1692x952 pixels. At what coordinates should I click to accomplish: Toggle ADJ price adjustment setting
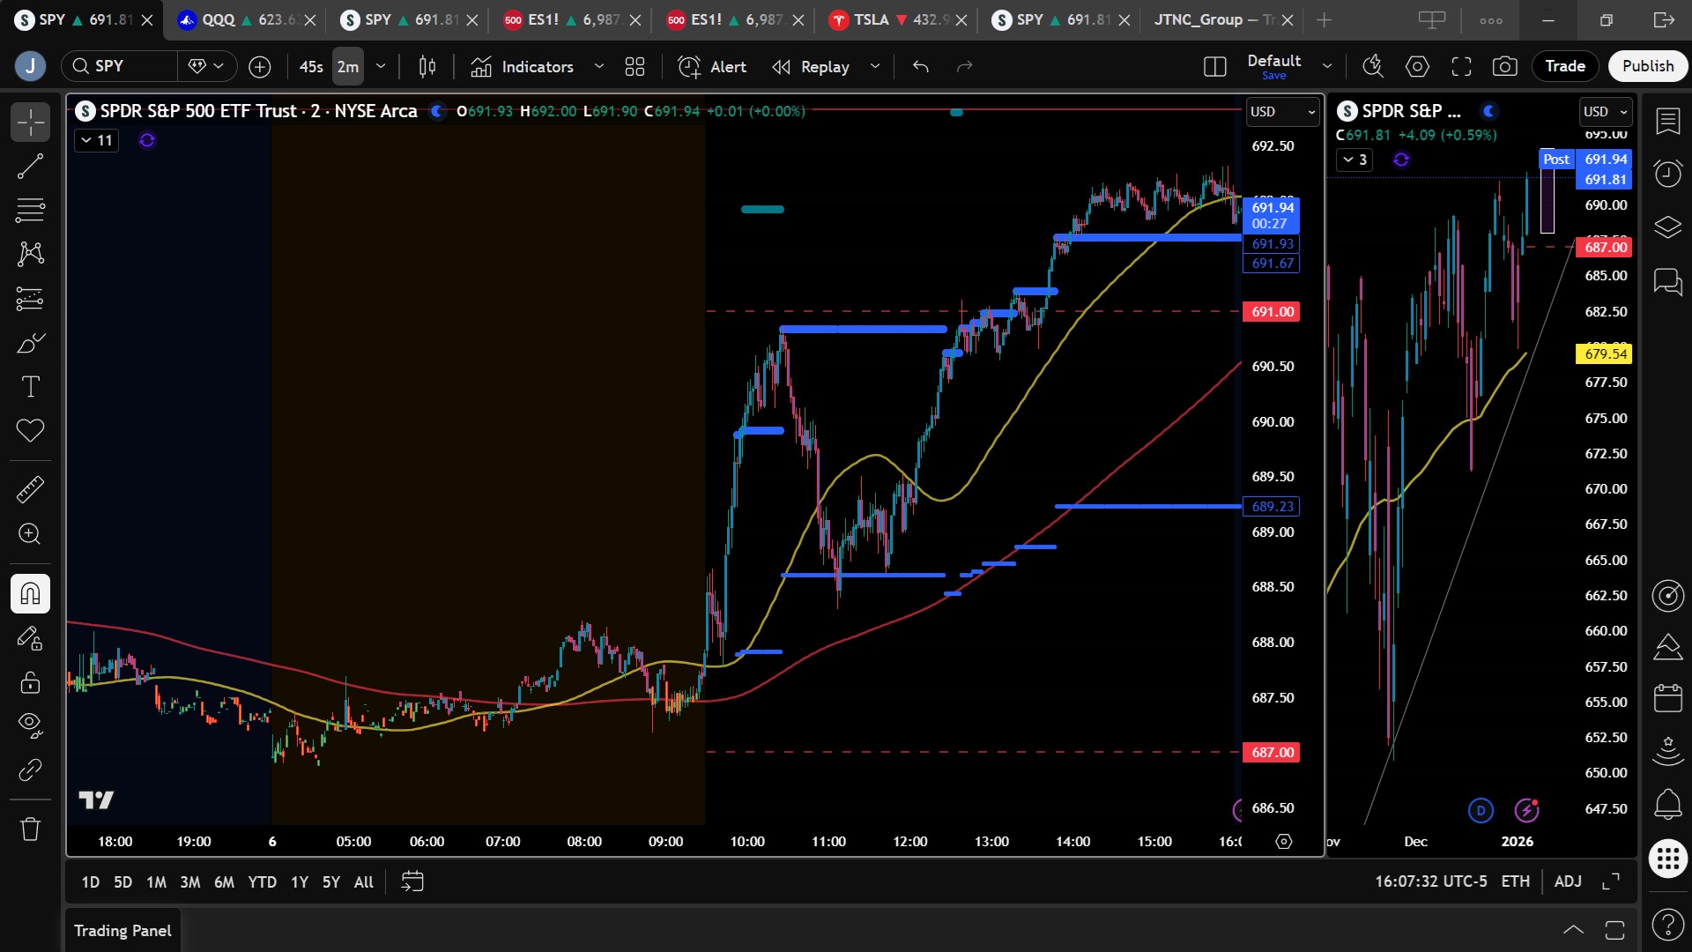1568,881
